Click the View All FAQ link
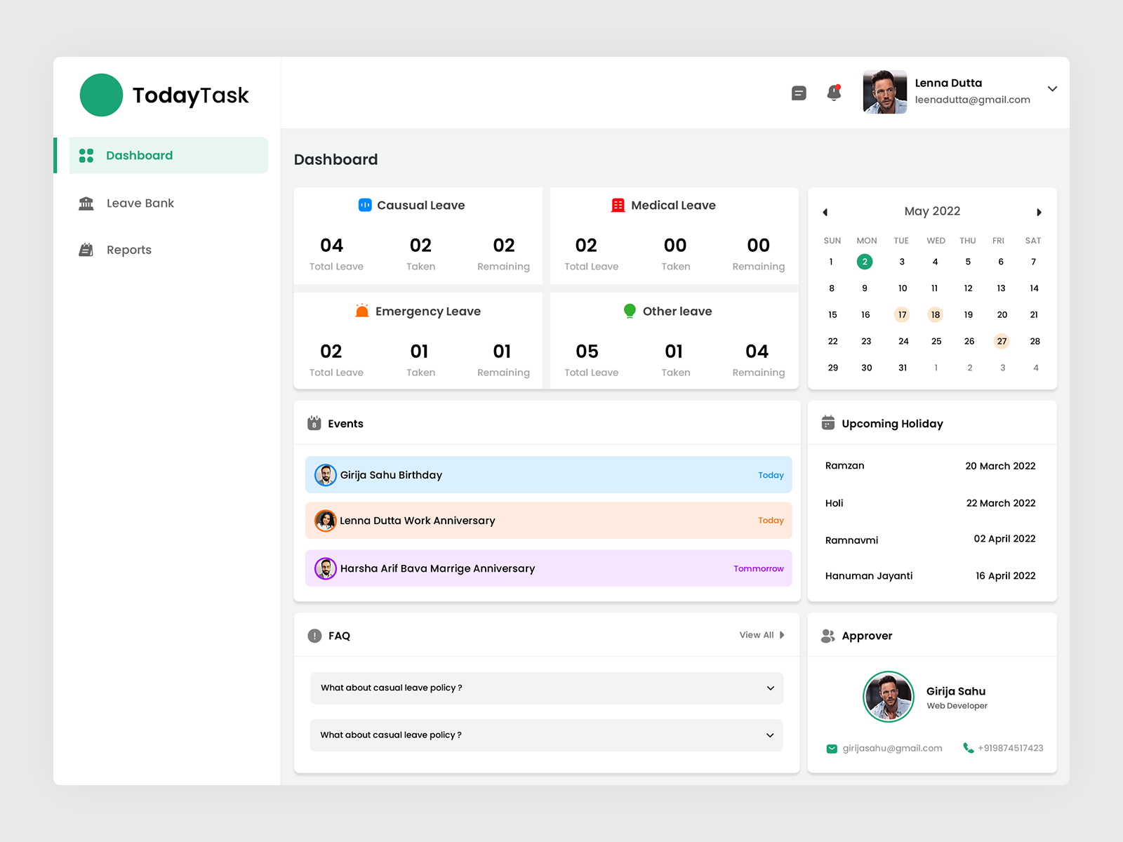 click(757, 635)
